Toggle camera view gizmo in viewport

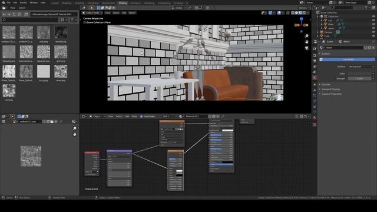click(307, 48)
